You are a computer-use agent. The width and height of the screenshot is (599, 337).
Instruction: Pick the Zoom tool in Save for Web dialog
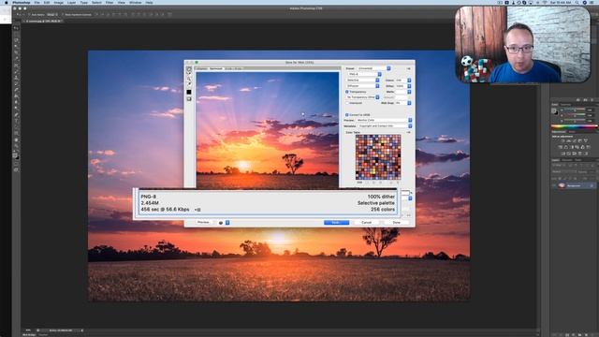pos(189,78)
